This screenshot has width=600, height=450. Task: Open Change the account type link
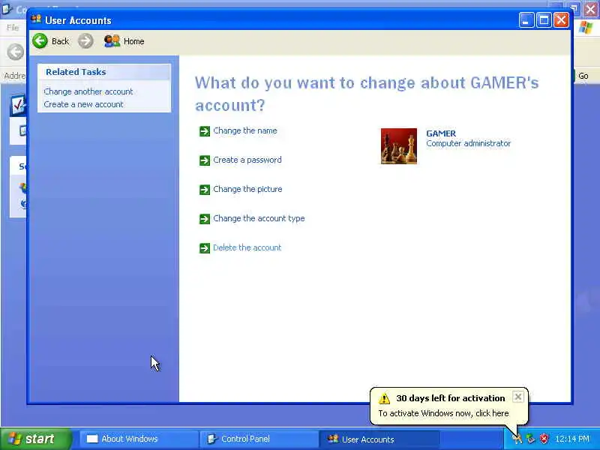[x=259, y=218]
